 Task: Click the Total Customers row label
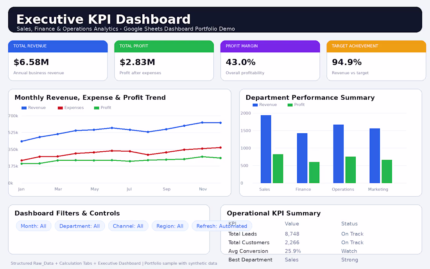pyautogui.click(x=249, y=242)
